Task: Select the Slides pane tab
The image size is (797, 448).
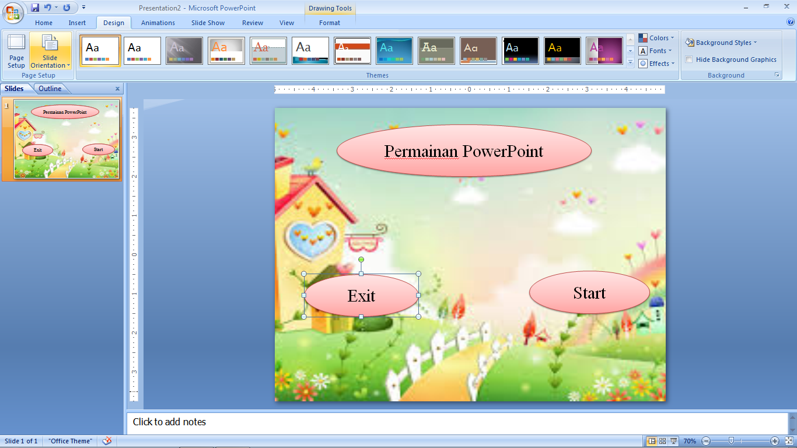Action: pos(15,89)
